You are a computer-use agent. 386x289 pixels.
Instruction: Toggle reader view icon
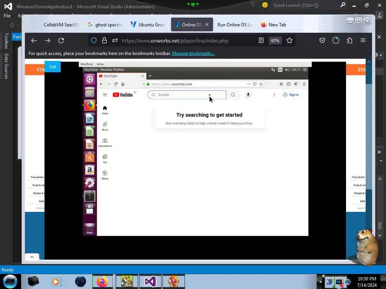[x=261, y=41]
